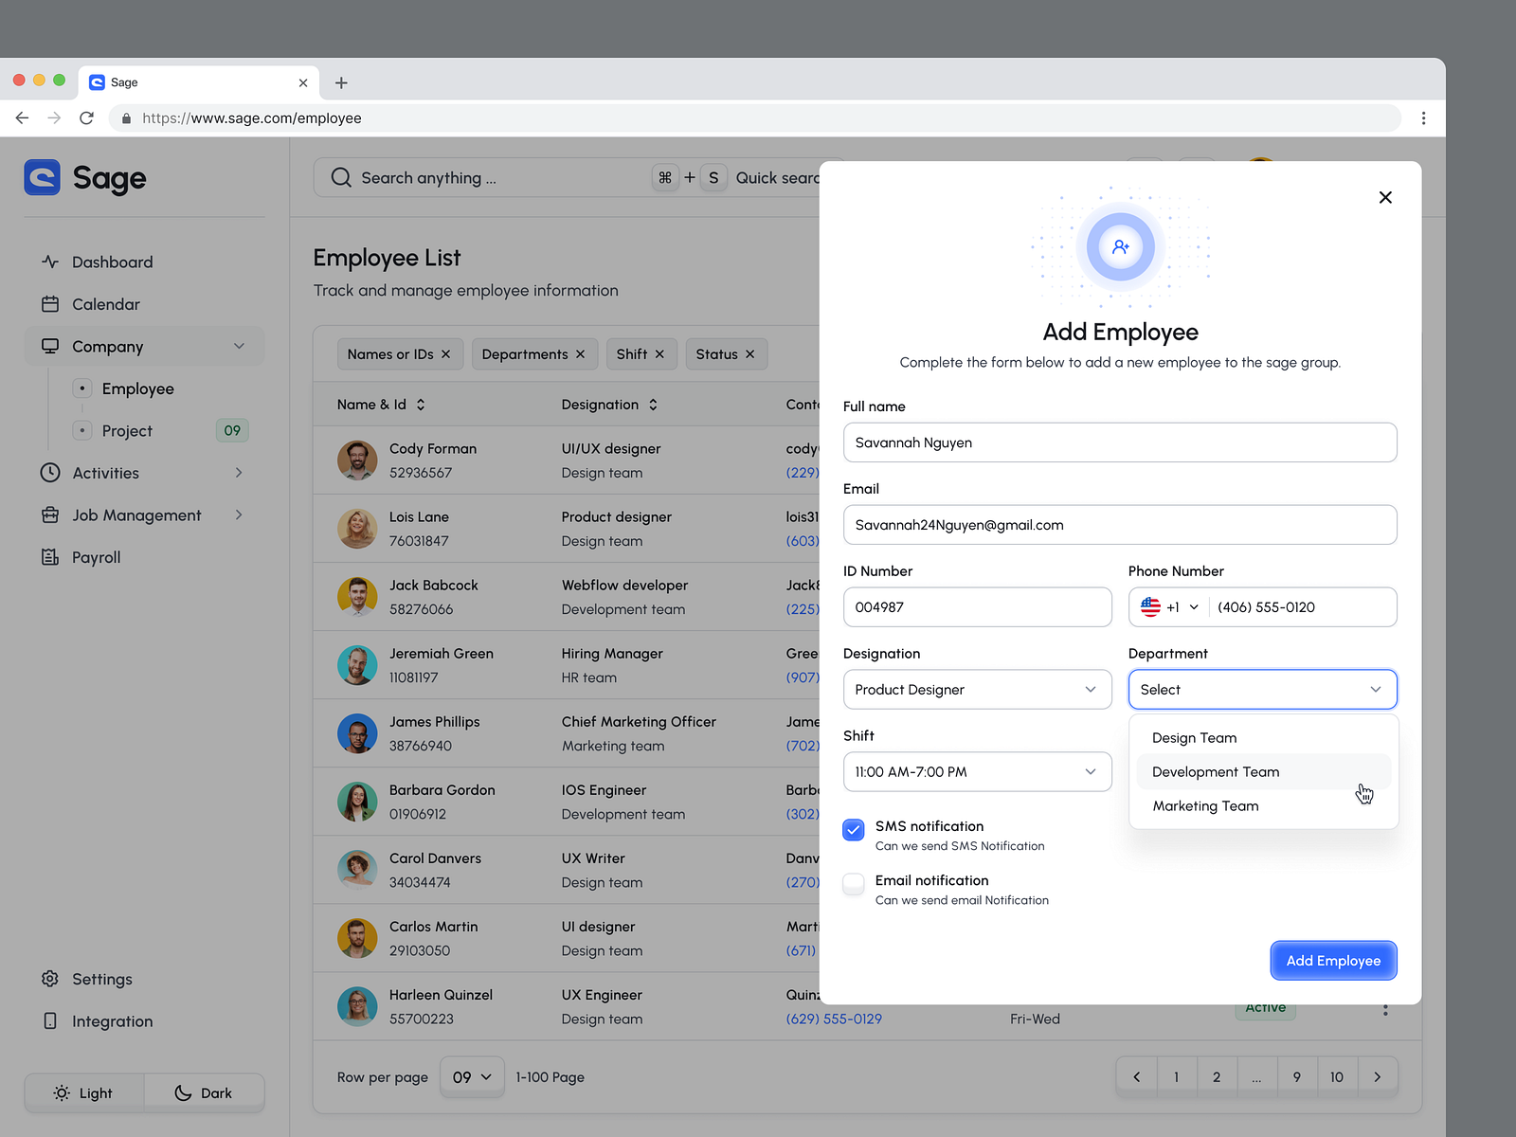Uncheck the SMS notification checkbox
1516x1137 pixels.
[x=854, y=830]
